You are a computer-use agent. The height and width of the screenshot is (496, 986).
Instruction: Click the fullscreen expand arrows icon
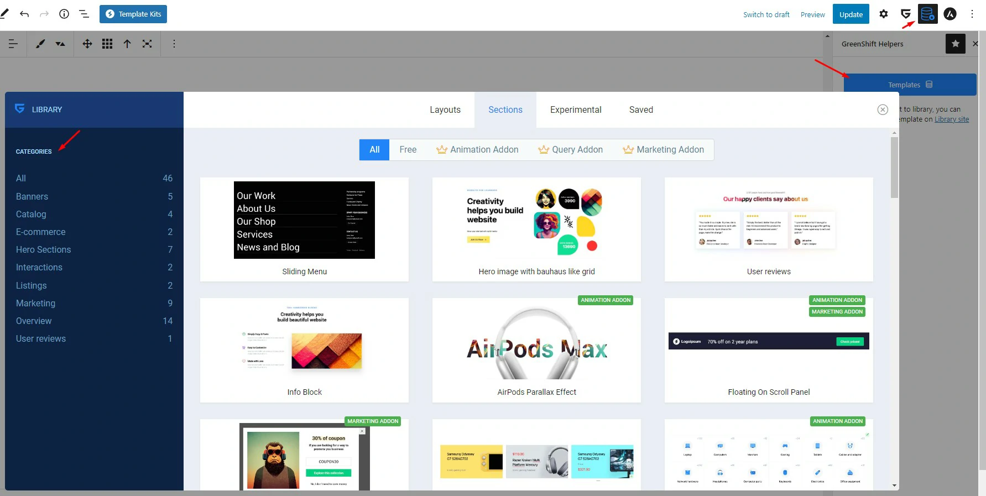point(147,44)
